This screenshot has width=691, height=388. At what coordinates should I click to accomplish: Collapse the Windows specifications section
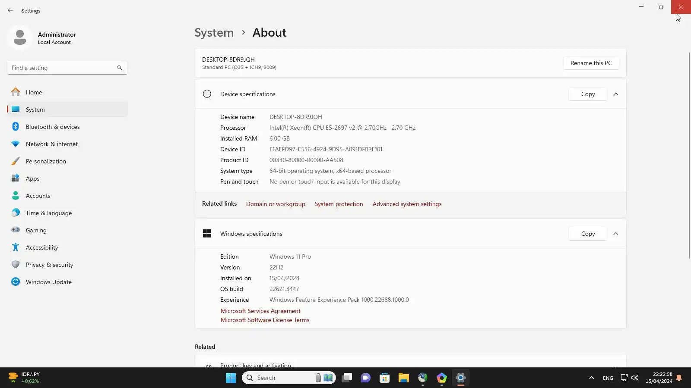(616, 234)
